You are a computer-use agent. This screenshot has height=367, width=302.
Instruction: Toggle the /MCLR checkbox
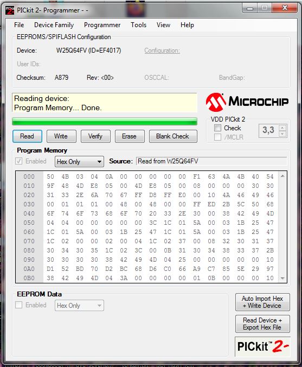[217, 137]
